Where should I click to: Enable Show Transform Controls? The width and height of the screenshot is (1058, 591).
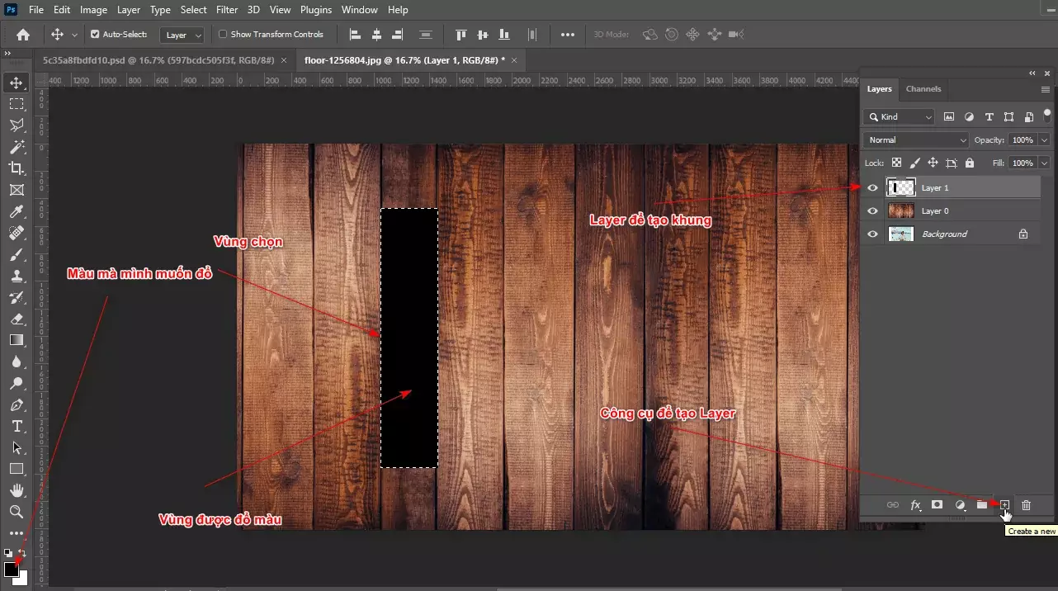click(x=222, y=34)
